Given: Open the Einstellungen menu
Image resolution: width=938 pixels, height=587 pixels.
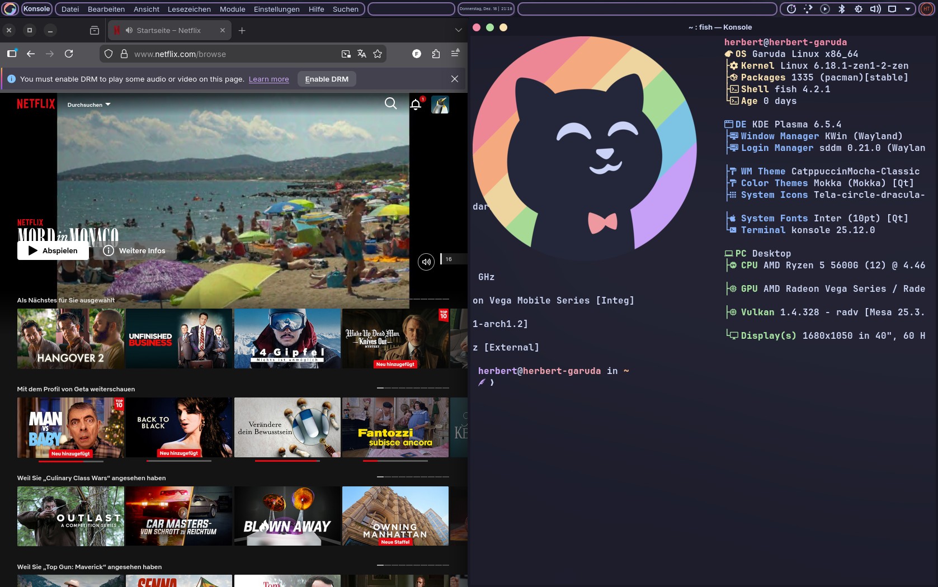Looking at the screenshot, I should [x=276, y=9].
